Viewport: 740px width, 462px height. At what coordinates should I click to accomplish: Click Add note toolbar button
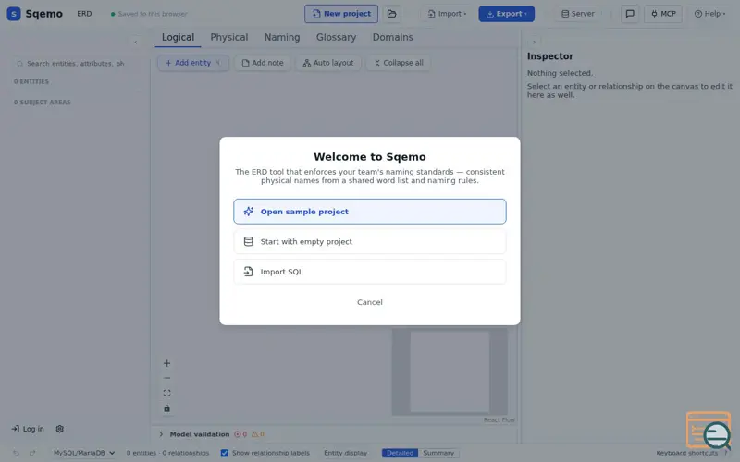263,63
